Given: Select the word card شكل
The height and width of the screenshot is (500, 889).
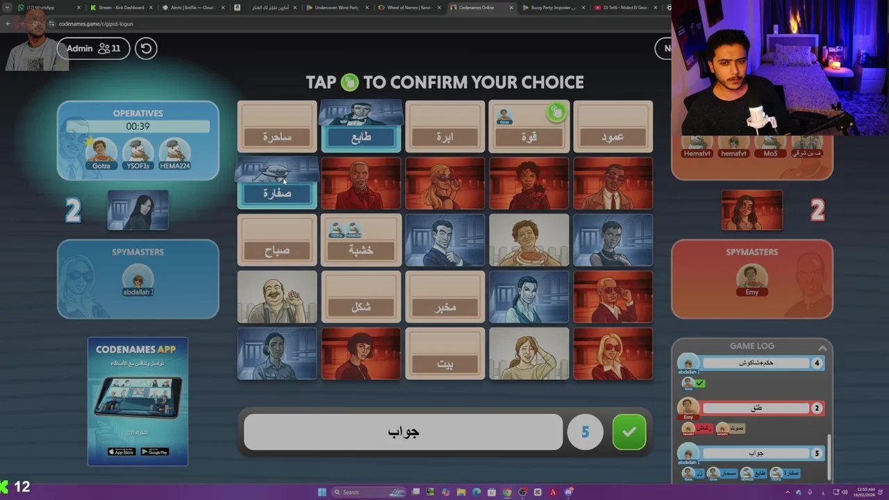Looking at the screenshot, I should click(361, 297).
